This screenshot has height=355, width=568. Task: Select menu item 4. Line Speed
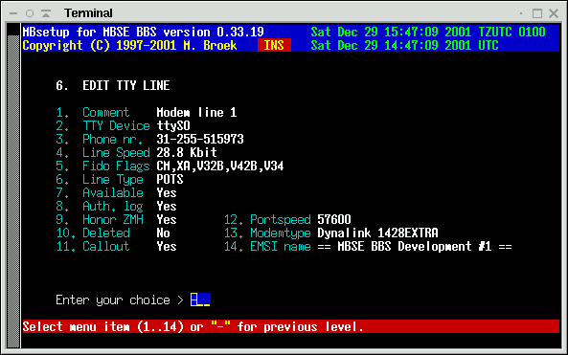point(102,152)
